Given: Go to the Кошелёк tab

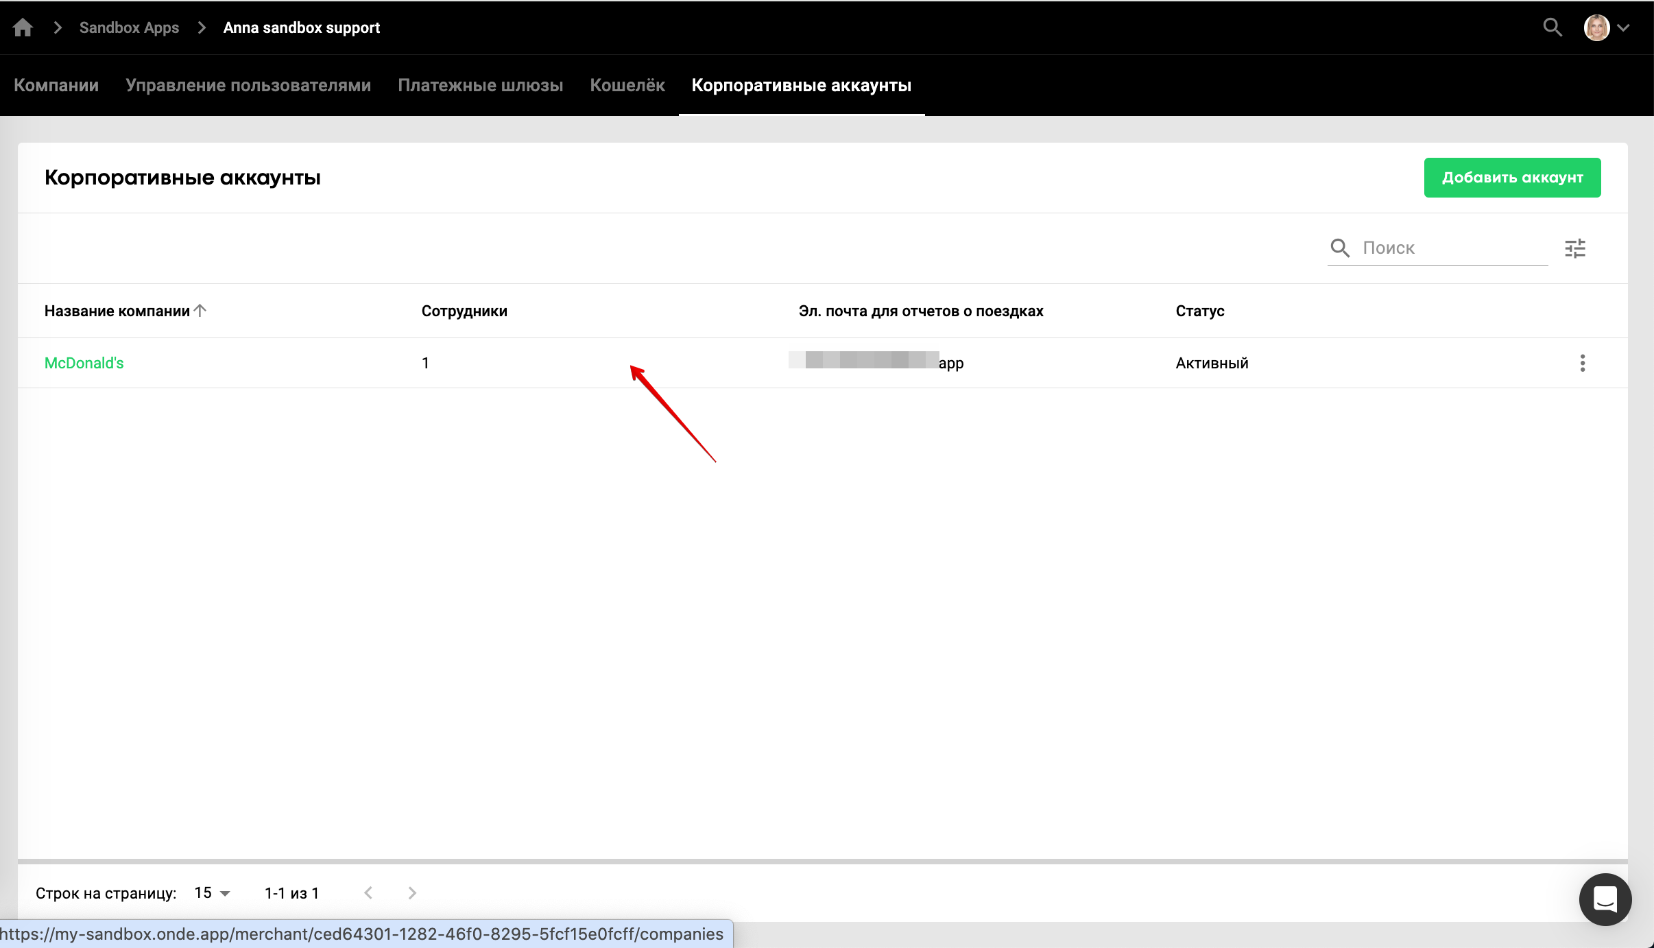Looking at the screenshot, I should (627, 86).
